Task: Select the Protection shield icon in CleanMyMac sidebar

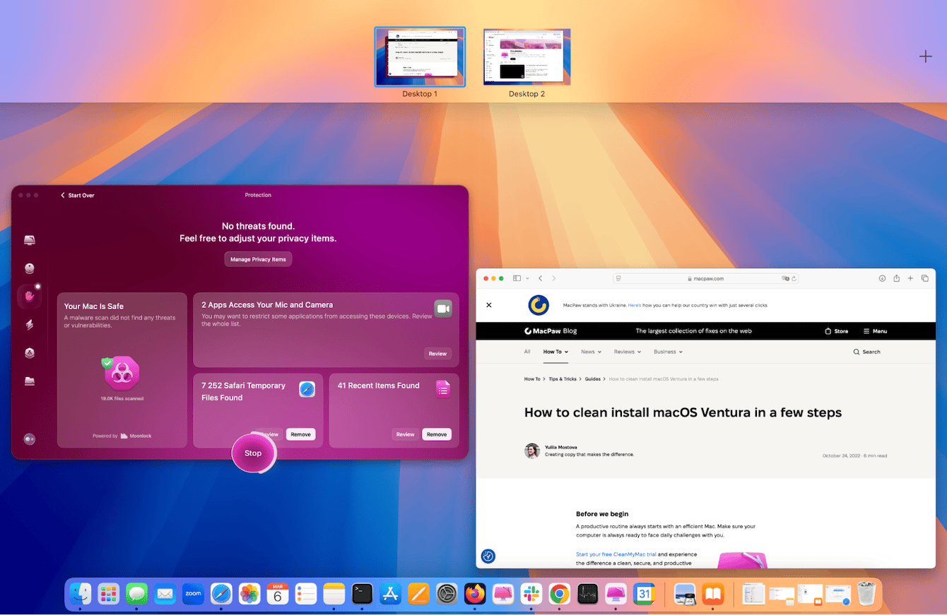Action: [30, 297]
